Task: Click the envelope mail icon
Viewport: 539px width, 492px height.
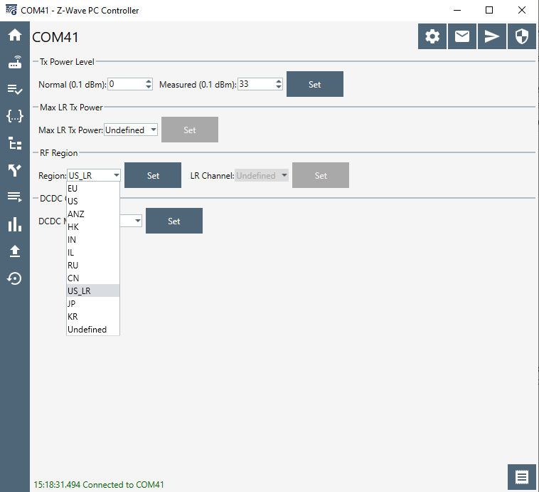Action: pyautogui.click(x=462, y=36)
